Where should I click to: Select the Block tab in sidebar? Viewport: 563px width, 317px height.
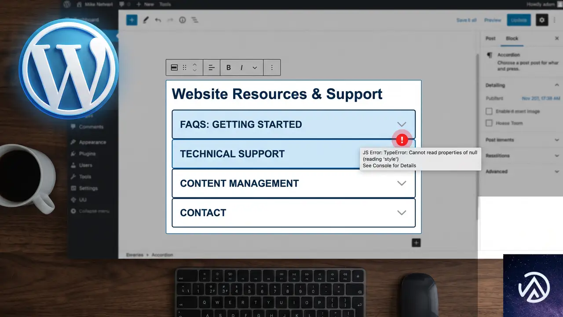(x=512, y=38)
